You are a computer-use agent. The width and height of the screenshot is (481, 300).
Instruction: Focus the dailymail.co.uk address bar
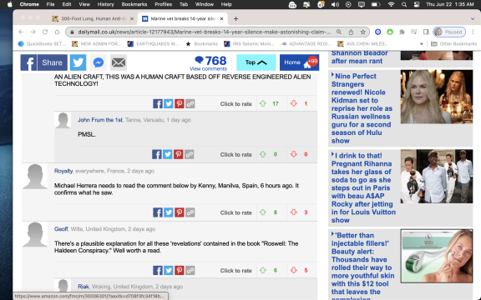pos(204,32)
